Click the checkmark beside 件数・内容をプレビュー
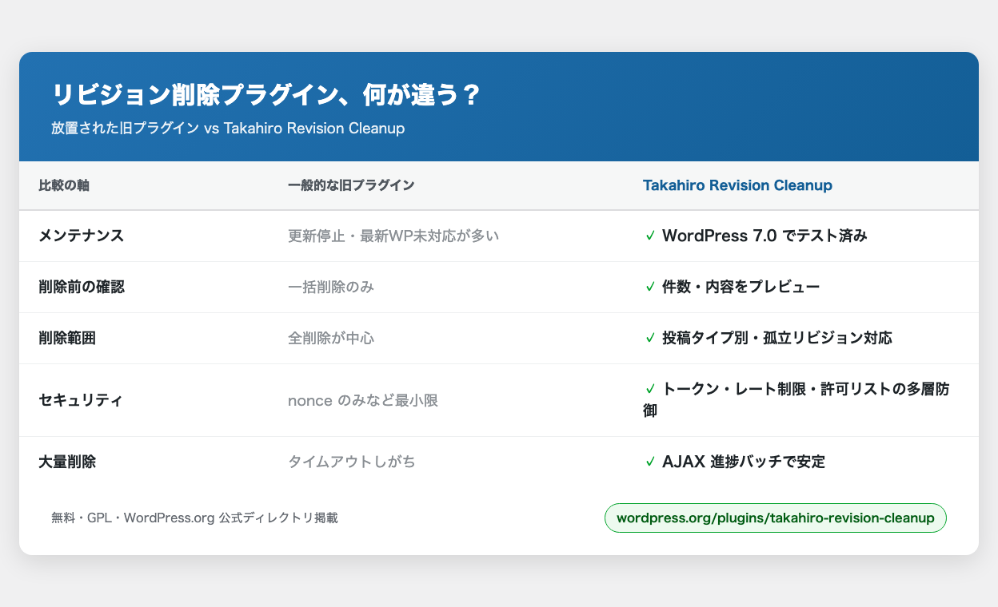Screen dimensions: 998x607 click(x=650, y=287)
